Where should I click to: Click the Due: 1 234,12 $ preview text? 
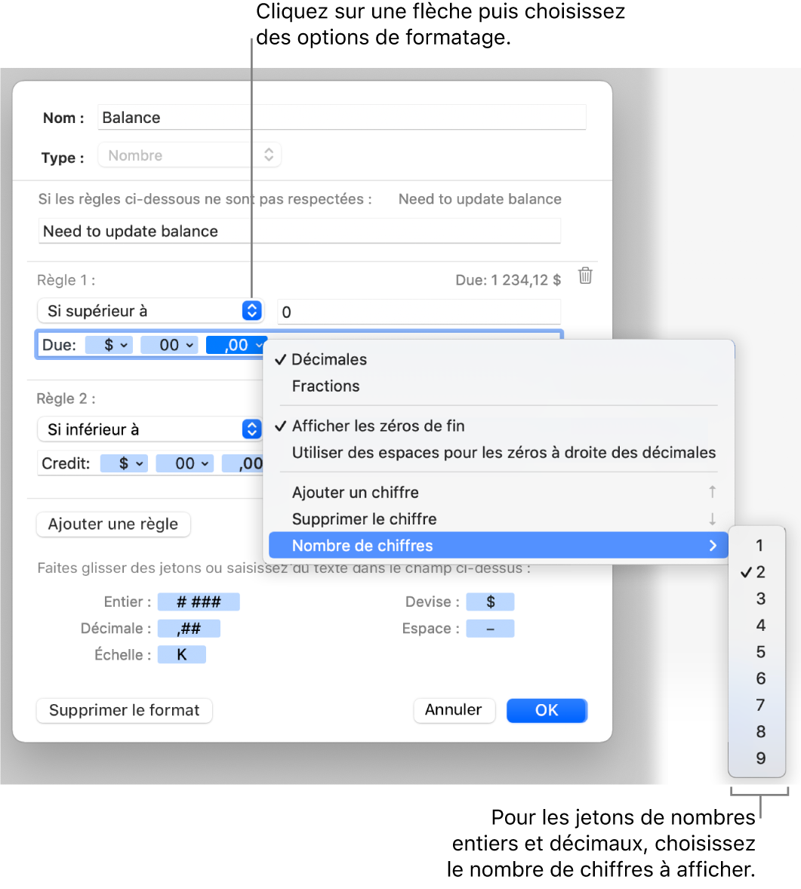(508, 280)
